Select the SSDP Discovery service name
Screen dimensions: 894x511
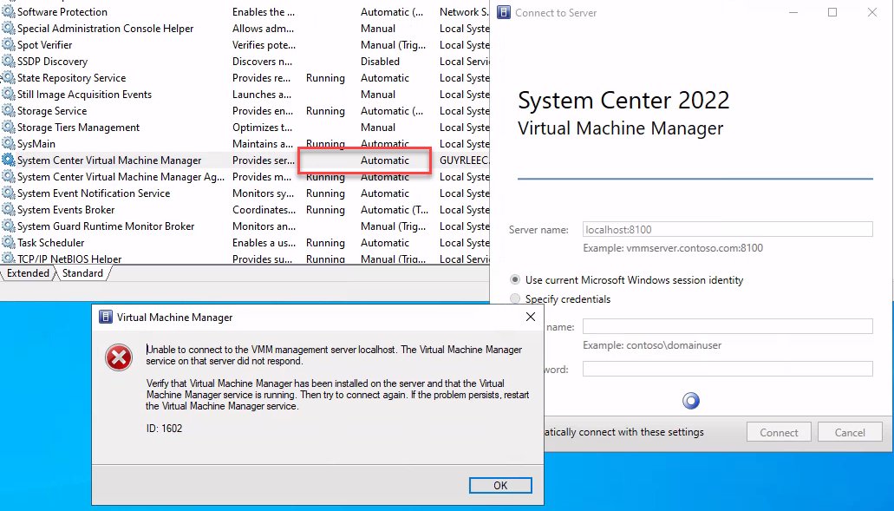tap(52, 62)
